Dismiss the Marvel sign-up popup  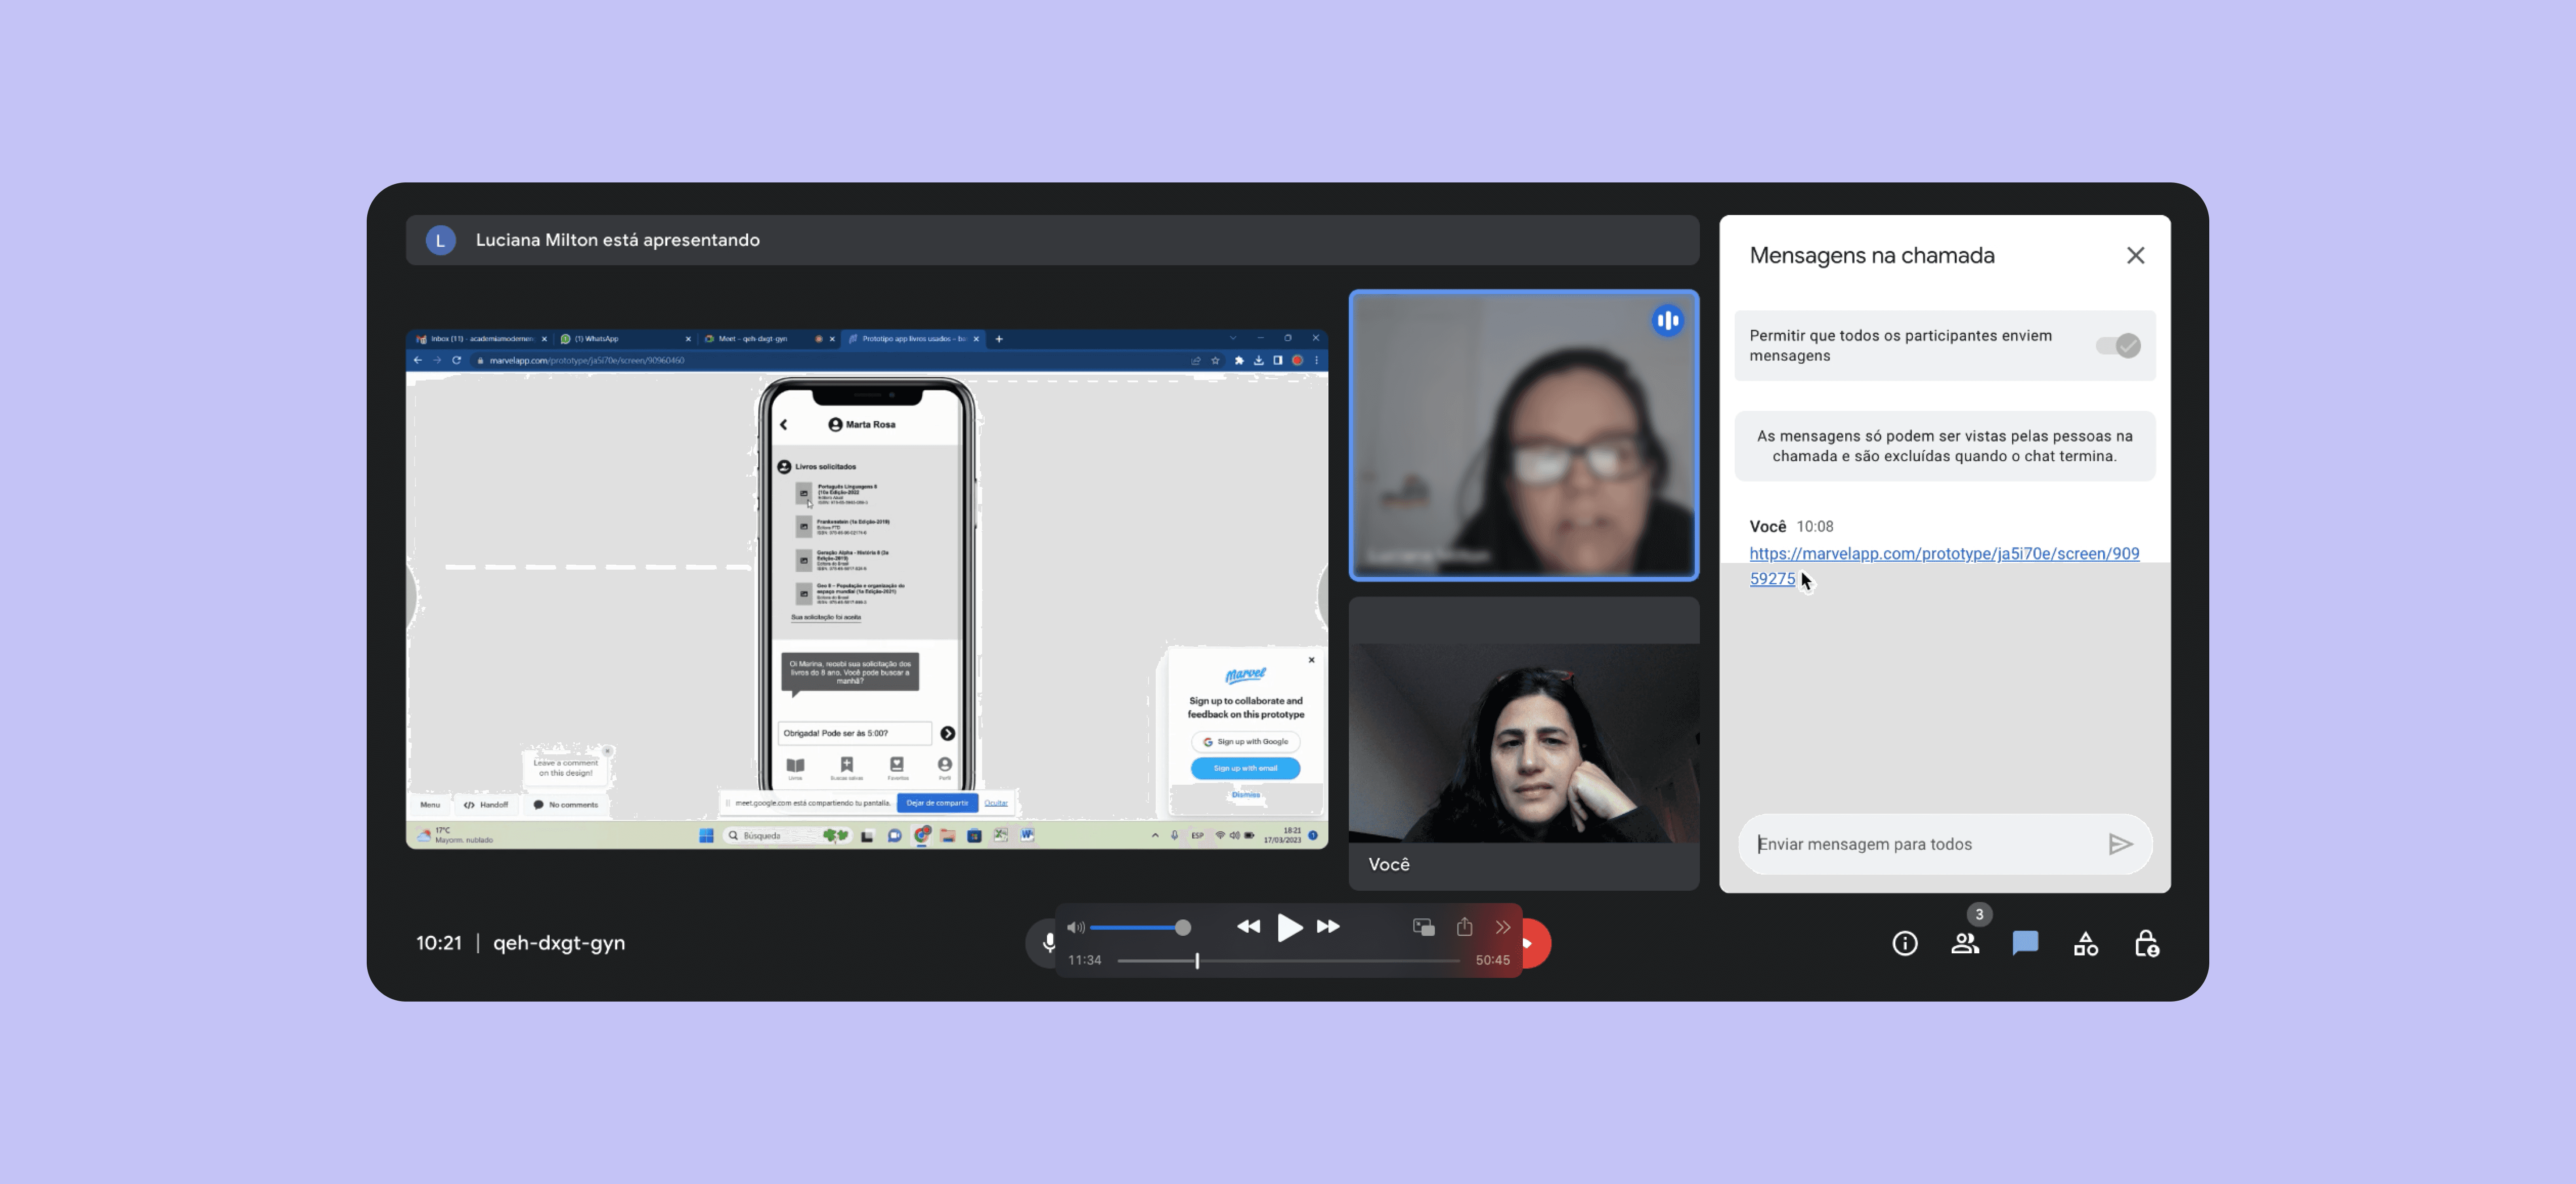pos(1245,795)
